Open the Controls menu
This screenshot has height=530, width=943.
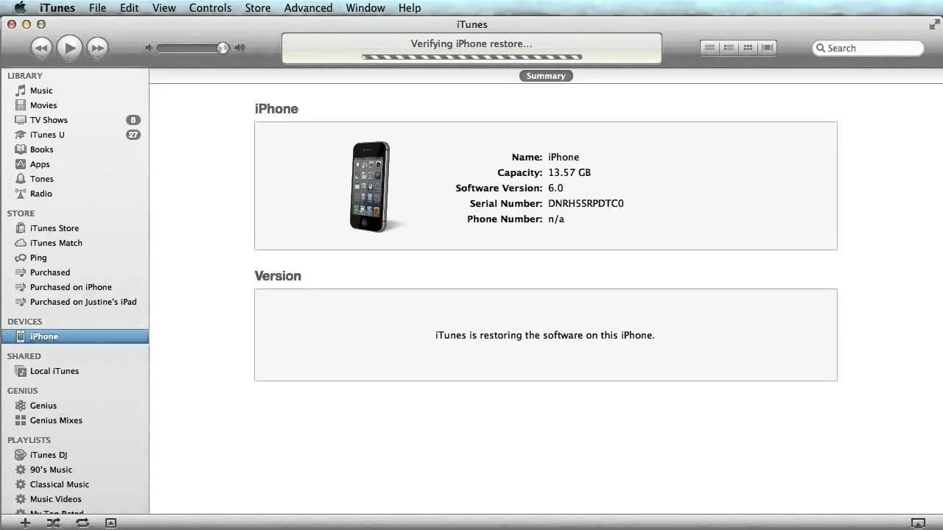tap(210, 7)
